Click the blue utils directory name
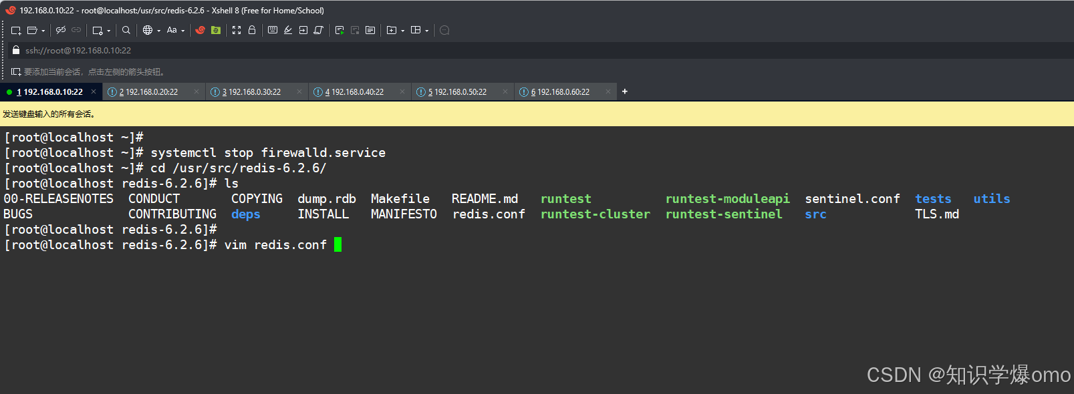1074x394 pixels. tap(992, 199)
